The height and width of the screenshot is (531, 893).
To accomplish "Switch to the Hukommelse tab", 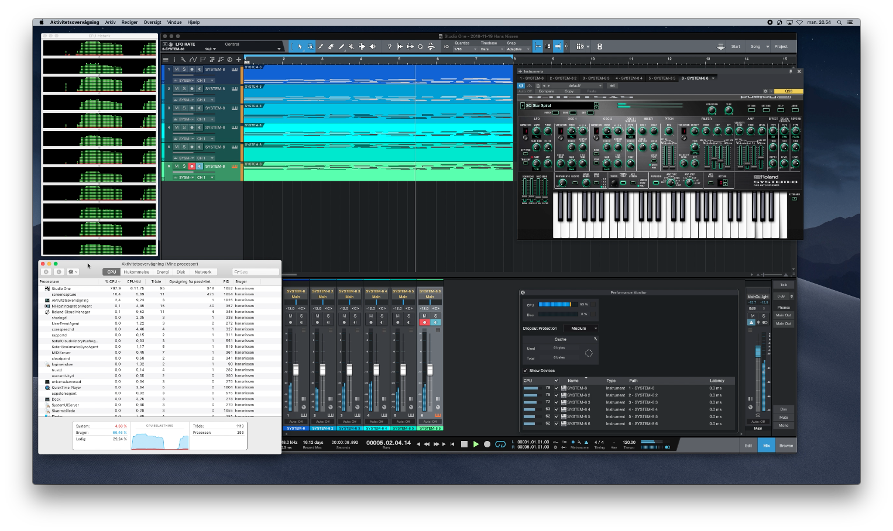I will (x=136, y=272).
